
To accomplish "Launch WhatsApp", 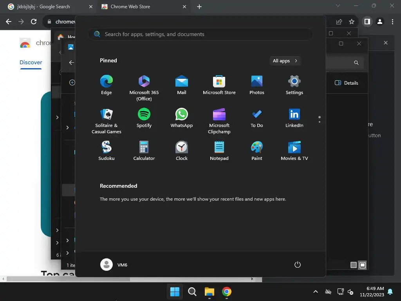I will 182,118.
